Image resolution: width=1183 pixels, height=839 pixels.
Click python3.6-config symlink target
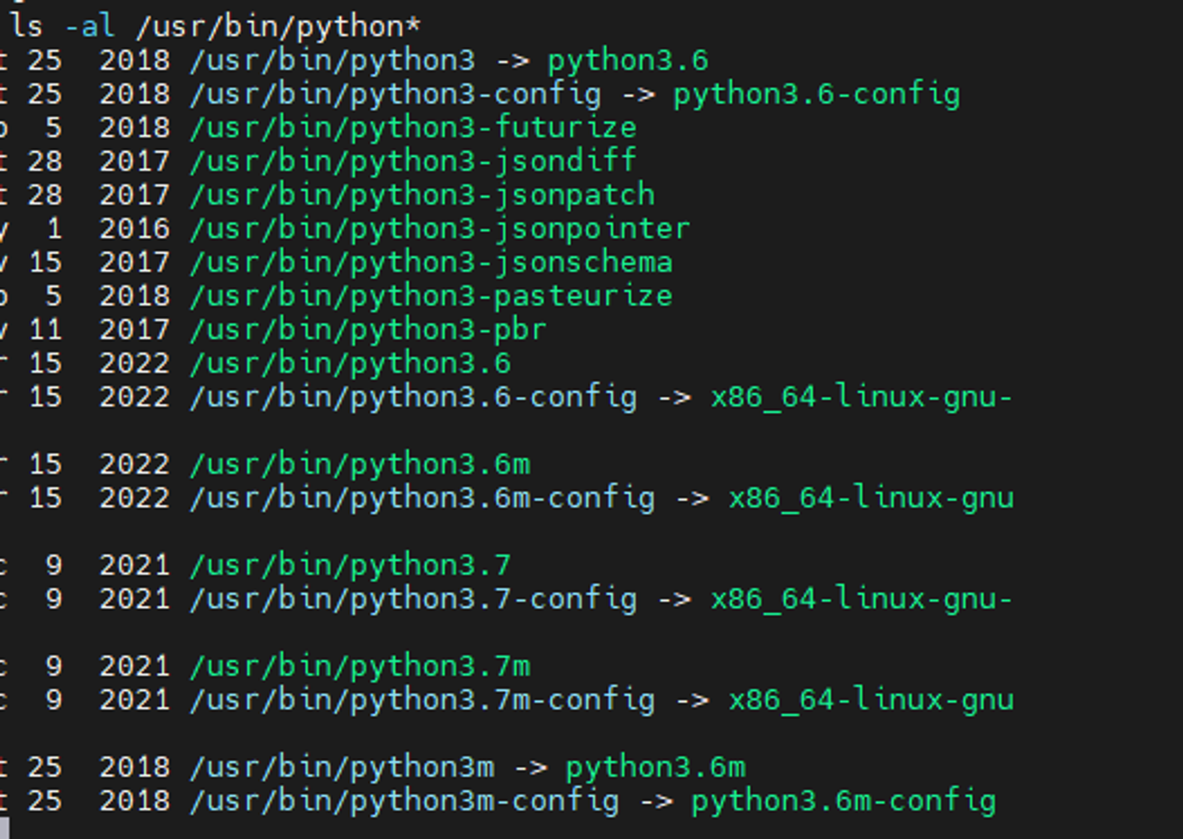[x=816, y=95]
